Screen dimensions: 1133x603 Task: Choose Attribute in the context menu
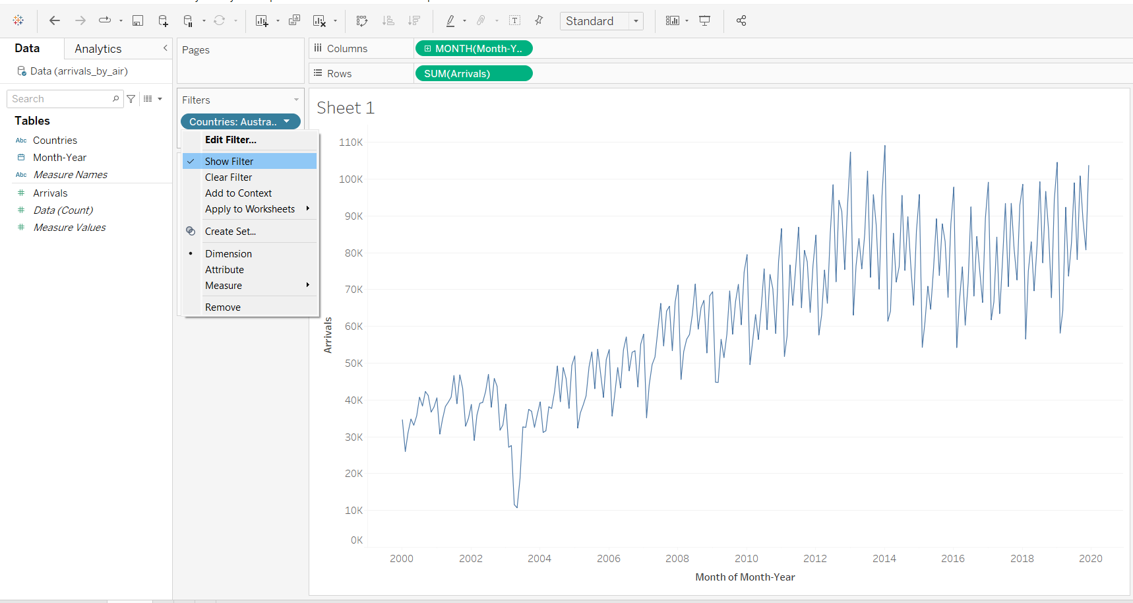point(224,270)
